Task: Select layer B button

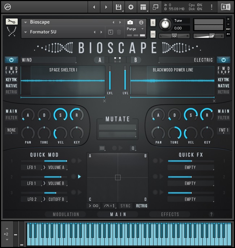Action: [135, 60]
